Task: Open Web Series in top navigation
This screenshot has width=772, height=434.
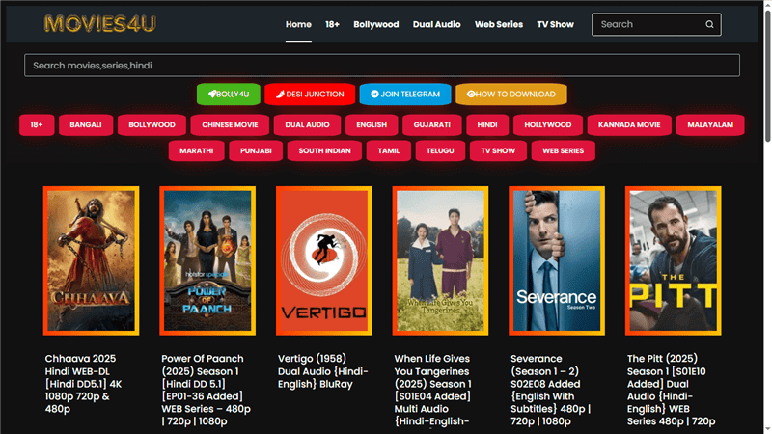Action: pyautogui.click(x=499, y=24)
